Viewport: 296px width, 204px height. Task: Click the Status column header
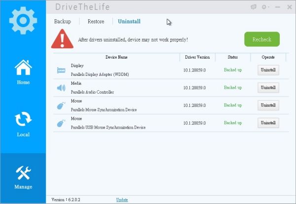(x=232, y=57)
